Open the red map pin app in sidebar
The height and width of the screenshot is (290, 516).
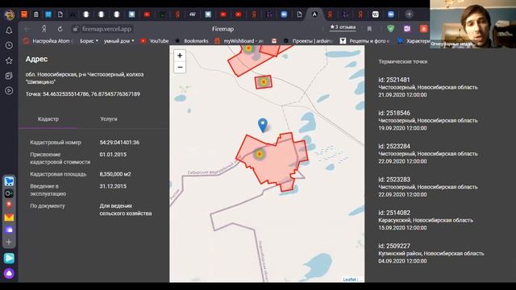coord(9,205)
